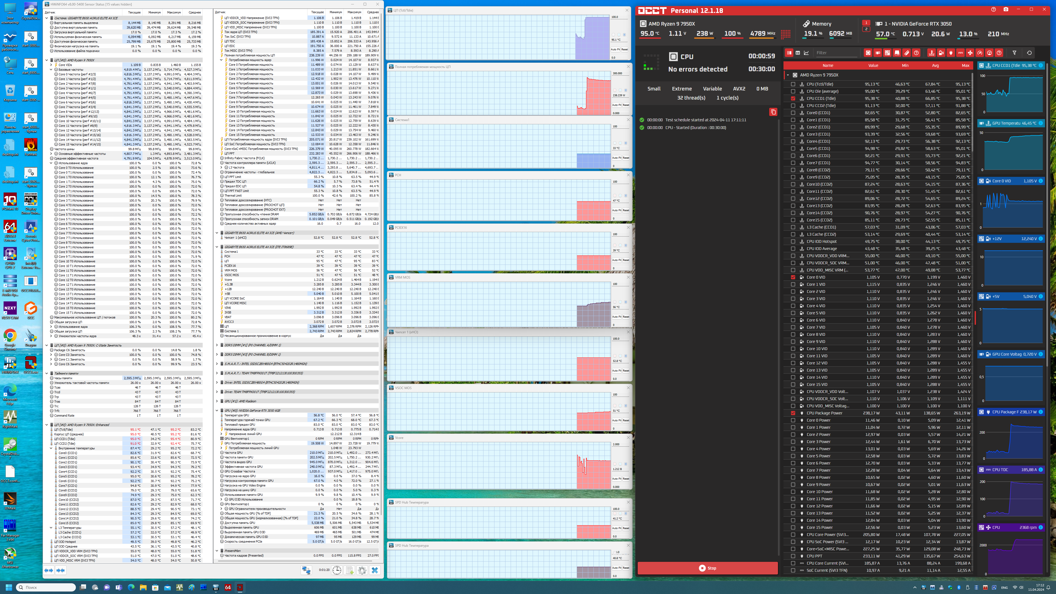Toggle the temperature sensor filter icon
The width and height of the screenshot is (1056, 594).
[x=931, y=53]
